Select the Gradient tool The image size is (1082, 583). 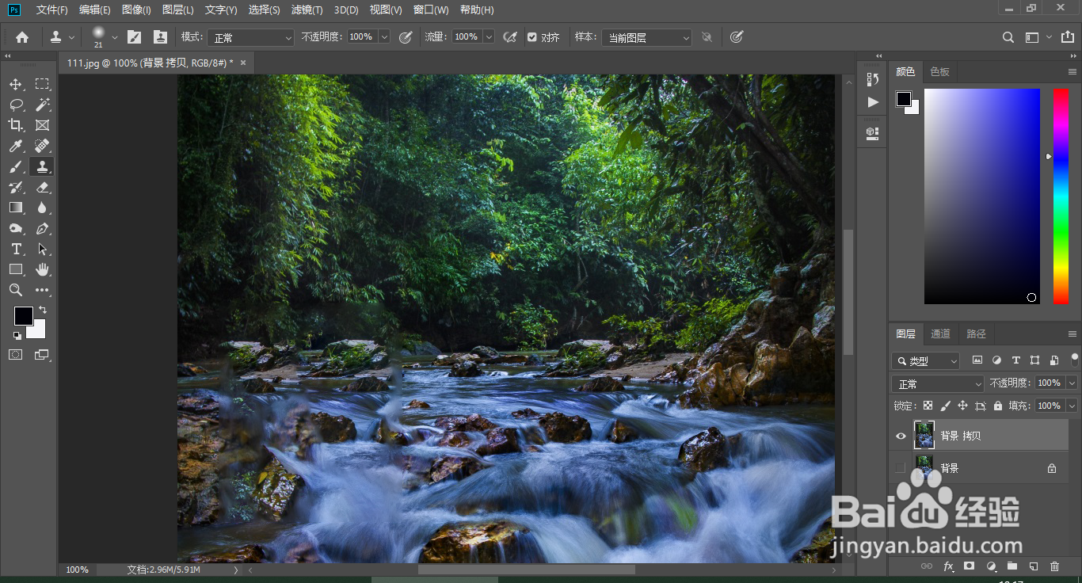[x=16, y=208]
